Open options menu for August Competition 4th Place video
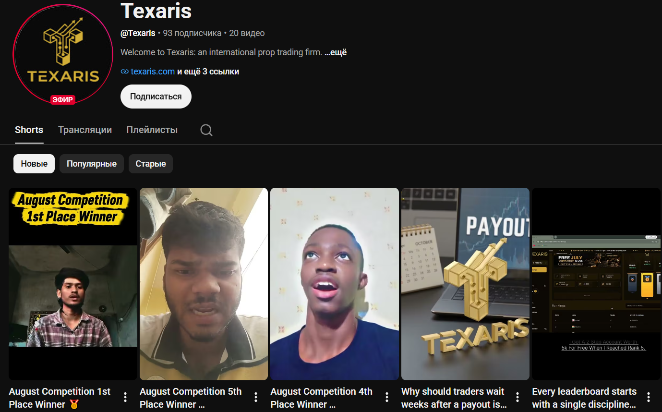 click(x=387, y=397)
